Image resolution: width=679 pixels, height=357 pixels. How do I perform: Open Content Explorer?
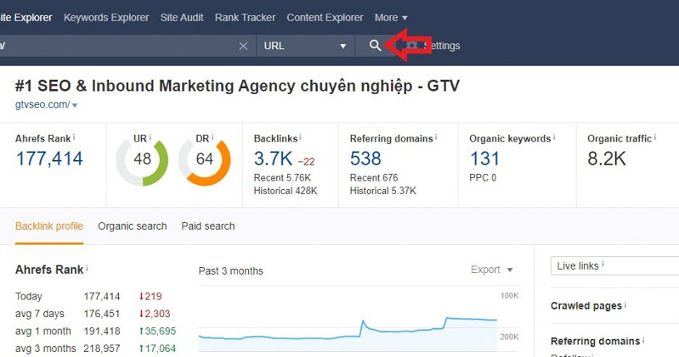click(x=325, y=18)
